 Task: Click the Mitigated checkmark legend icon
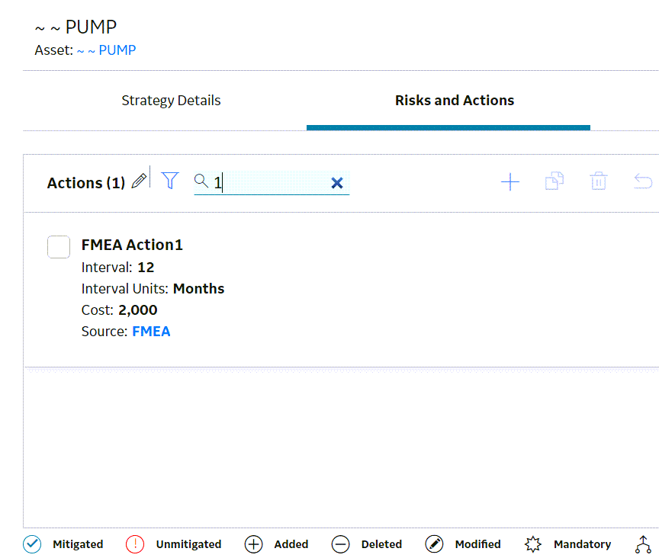32,544
